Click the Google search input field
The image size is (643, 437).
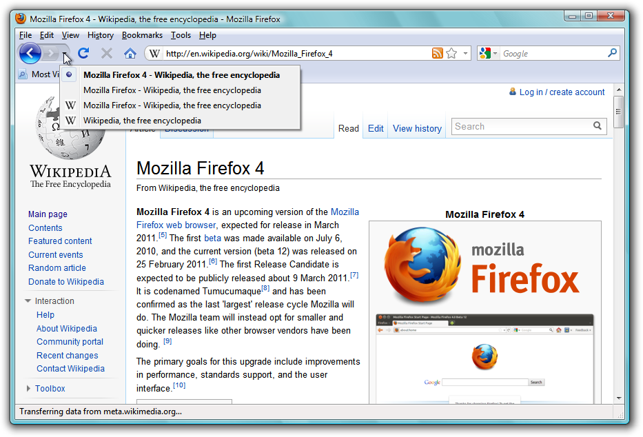click(x=553, y=53)
